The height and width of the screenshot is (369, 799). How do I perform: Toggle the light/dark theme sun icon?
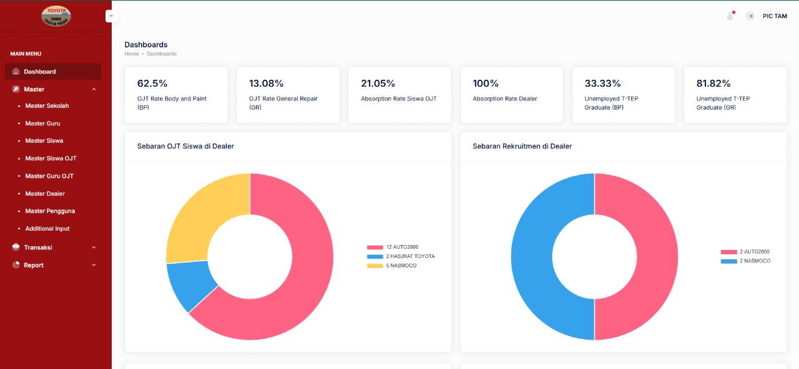750,16
